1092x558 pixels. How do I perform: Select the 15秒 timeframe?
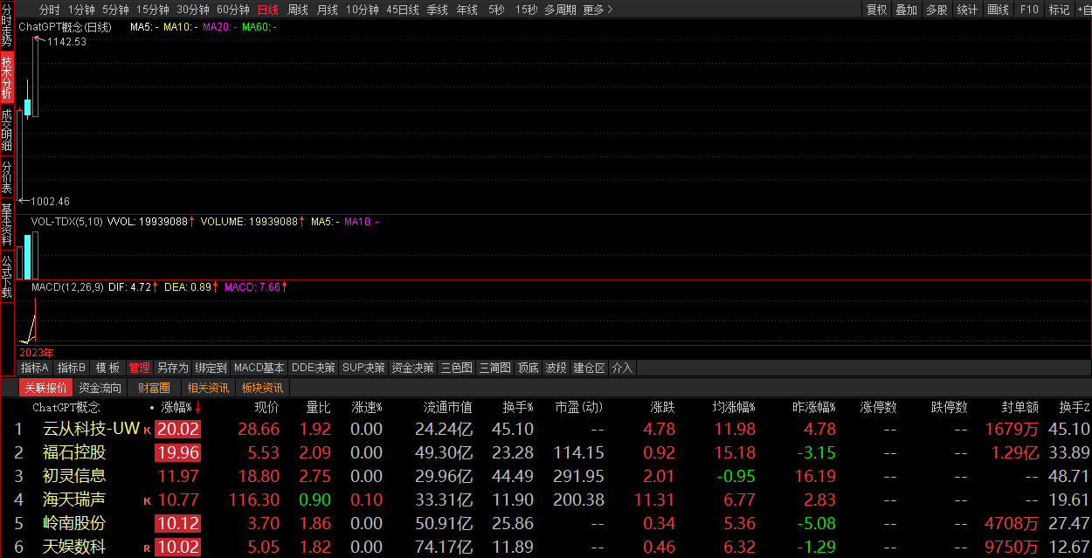click(526, 10)
